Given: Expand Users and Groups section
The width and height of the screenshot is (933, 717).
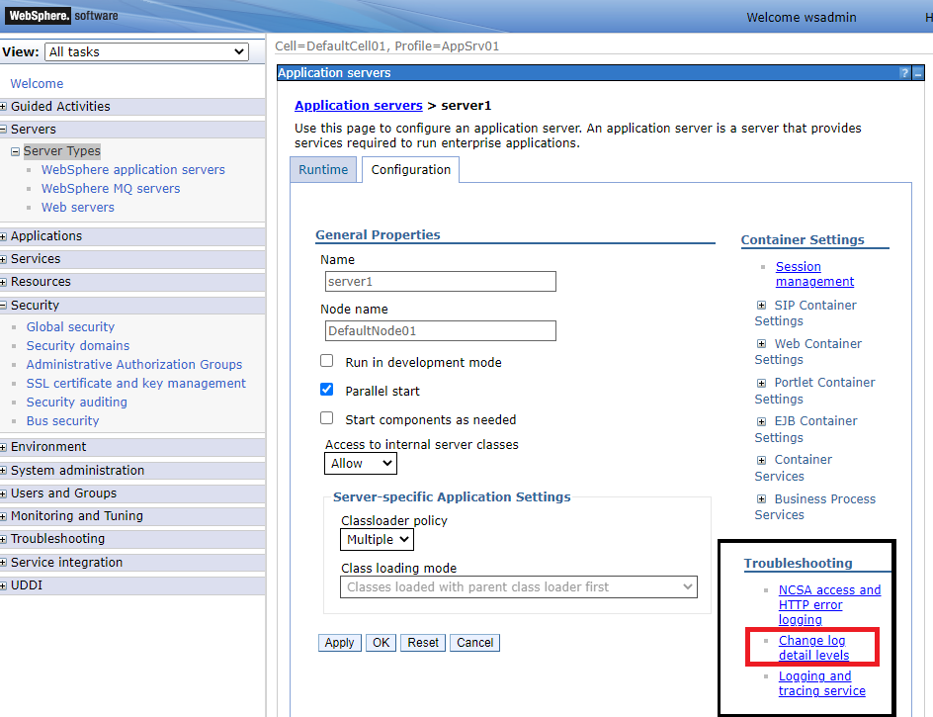Looking at the screenshot, I should [4, 493].
